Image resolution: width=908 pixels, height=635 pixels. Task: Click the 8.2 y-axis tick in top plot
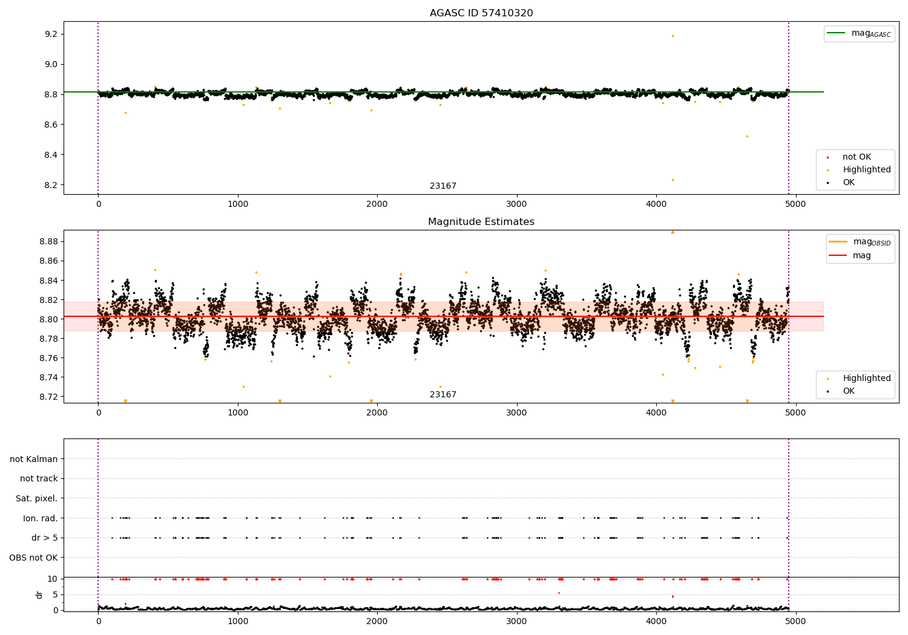click(50, 185)
